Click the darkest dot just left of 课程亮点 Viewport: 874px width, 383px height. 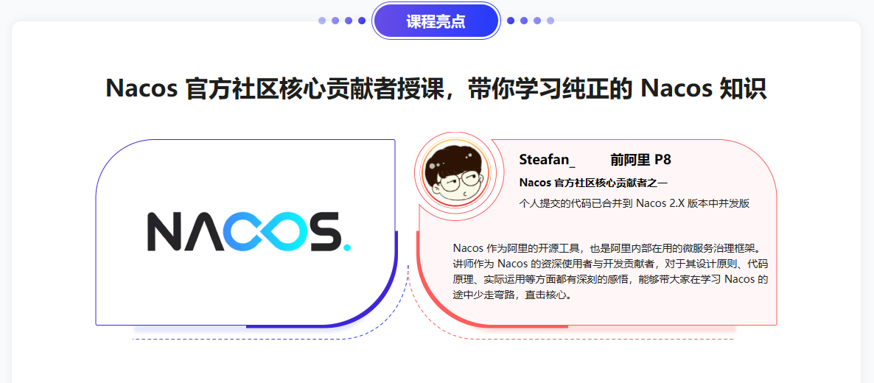coord(362,21)
